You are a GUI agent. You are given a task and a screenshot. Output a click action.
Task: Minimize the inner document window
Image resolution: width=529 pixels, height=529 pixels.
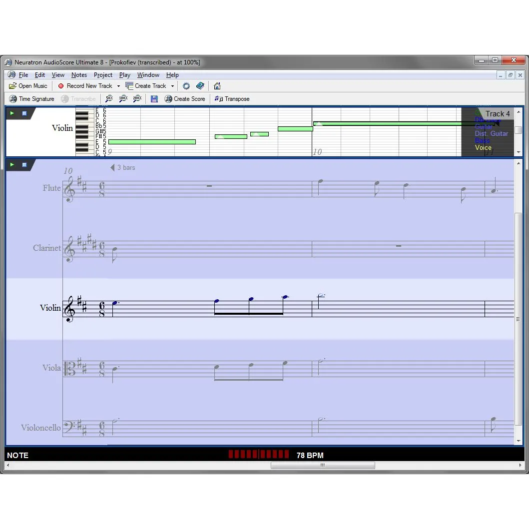click(501, 75)
